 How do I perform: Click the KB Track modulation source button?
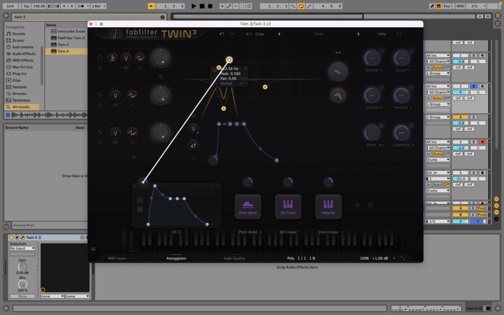[288, 207]
